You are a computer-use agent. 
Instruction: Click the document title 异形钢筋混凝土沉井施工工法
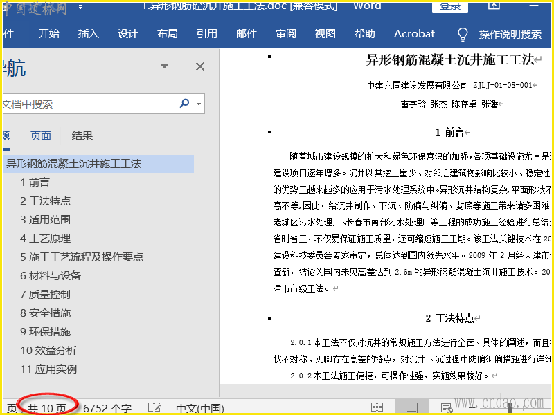coord(450,60)
